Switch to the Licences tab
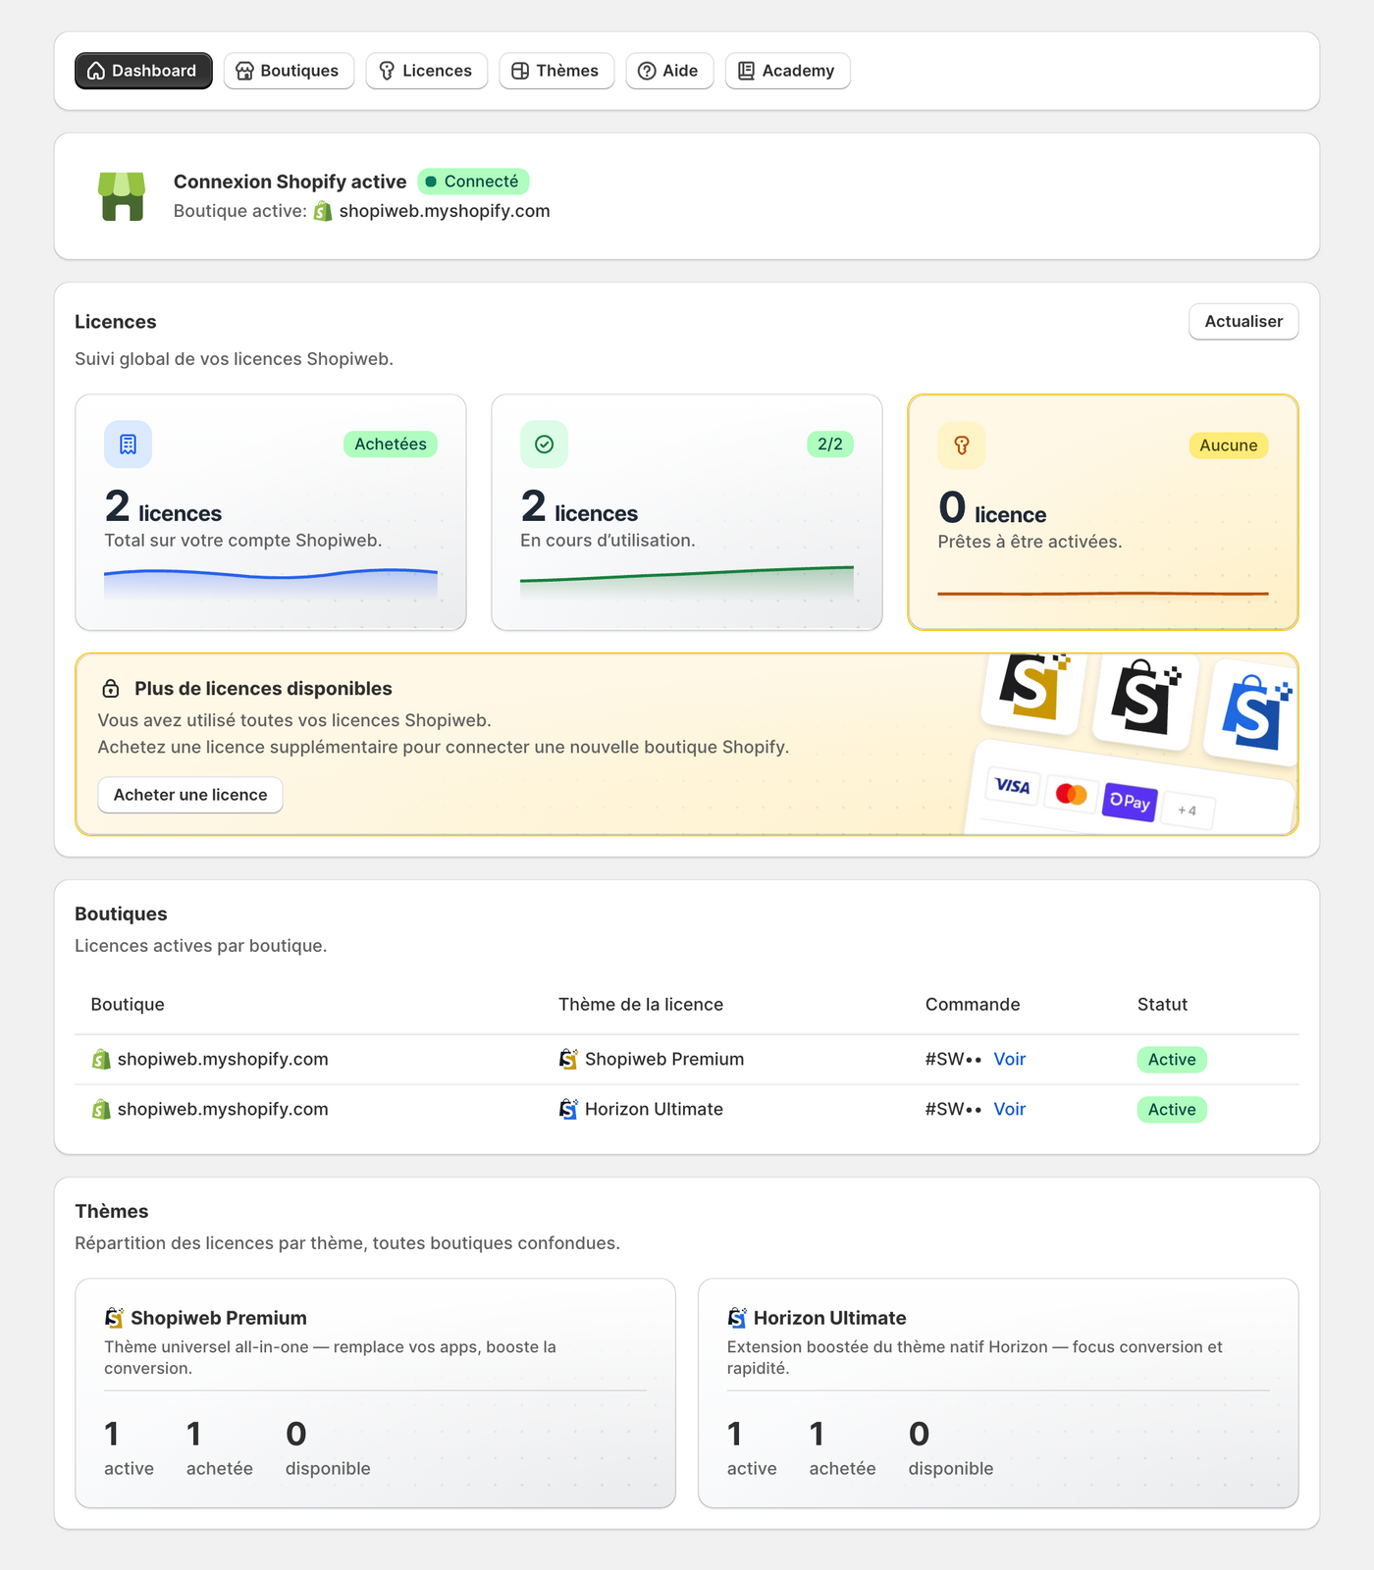 point(426,71)
